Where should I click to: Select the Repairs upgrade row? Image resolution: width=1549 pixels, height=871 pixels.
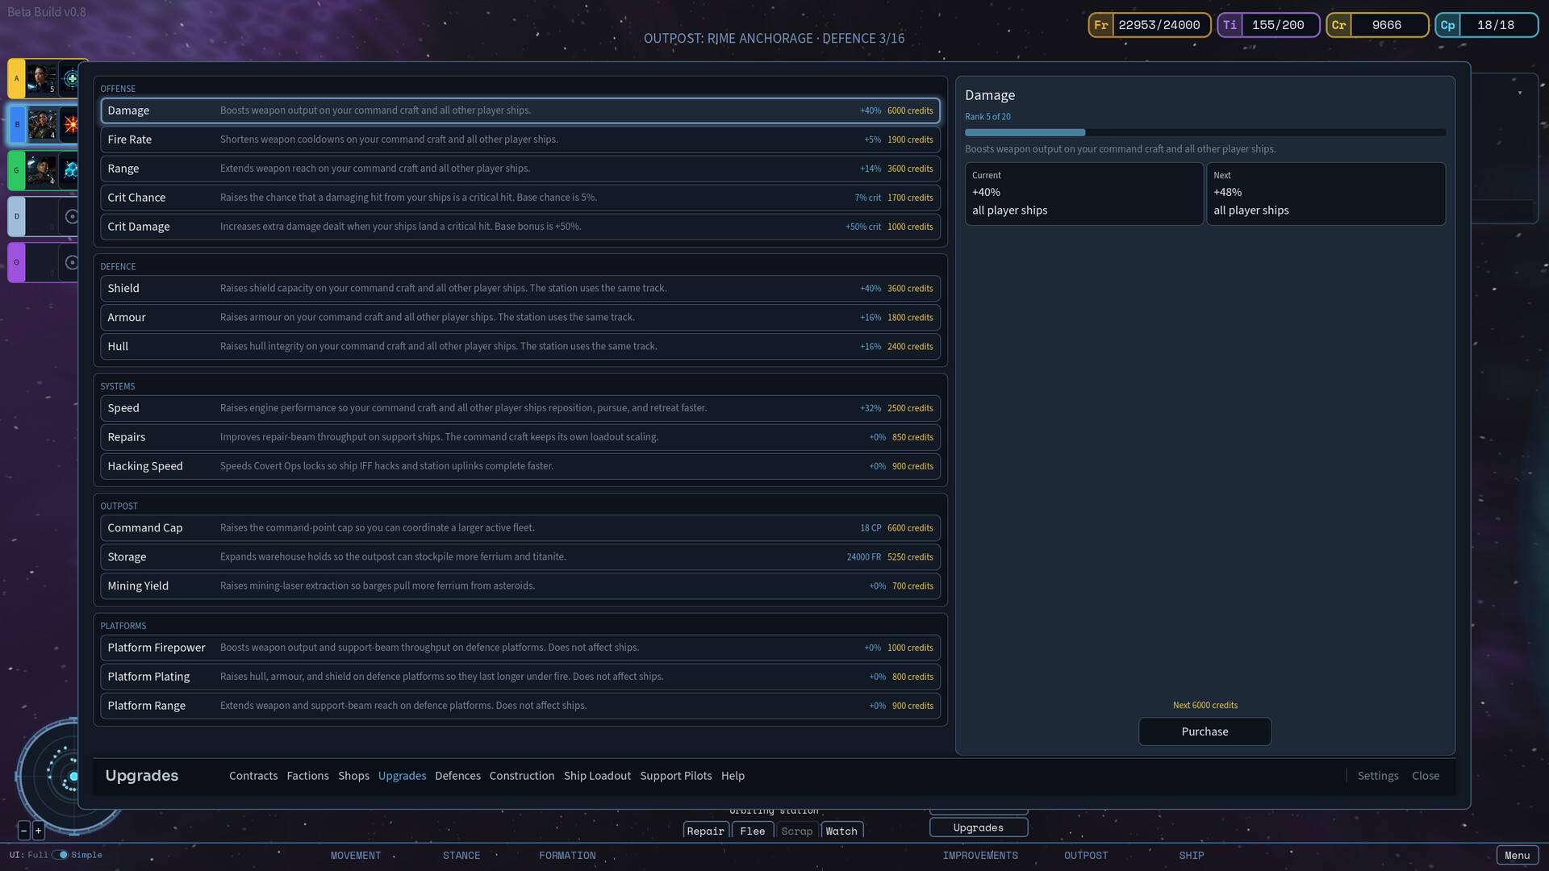click(520, 437)
